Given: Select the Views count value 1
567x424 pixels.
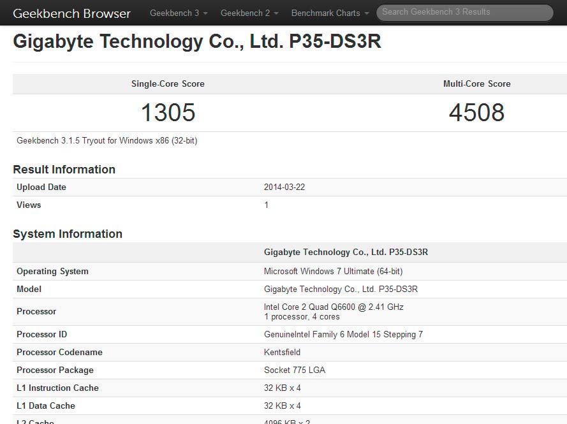Looking at the screenshot, I should click(x=267, y=205).
